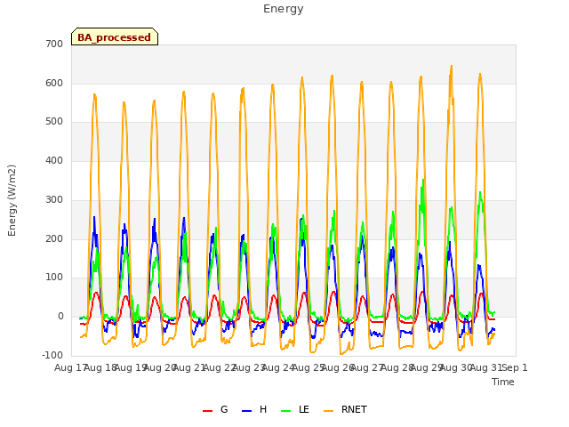Click the Energy chart title
The width and height of the screenshot is (569, 427).
[x=283, y=9]
